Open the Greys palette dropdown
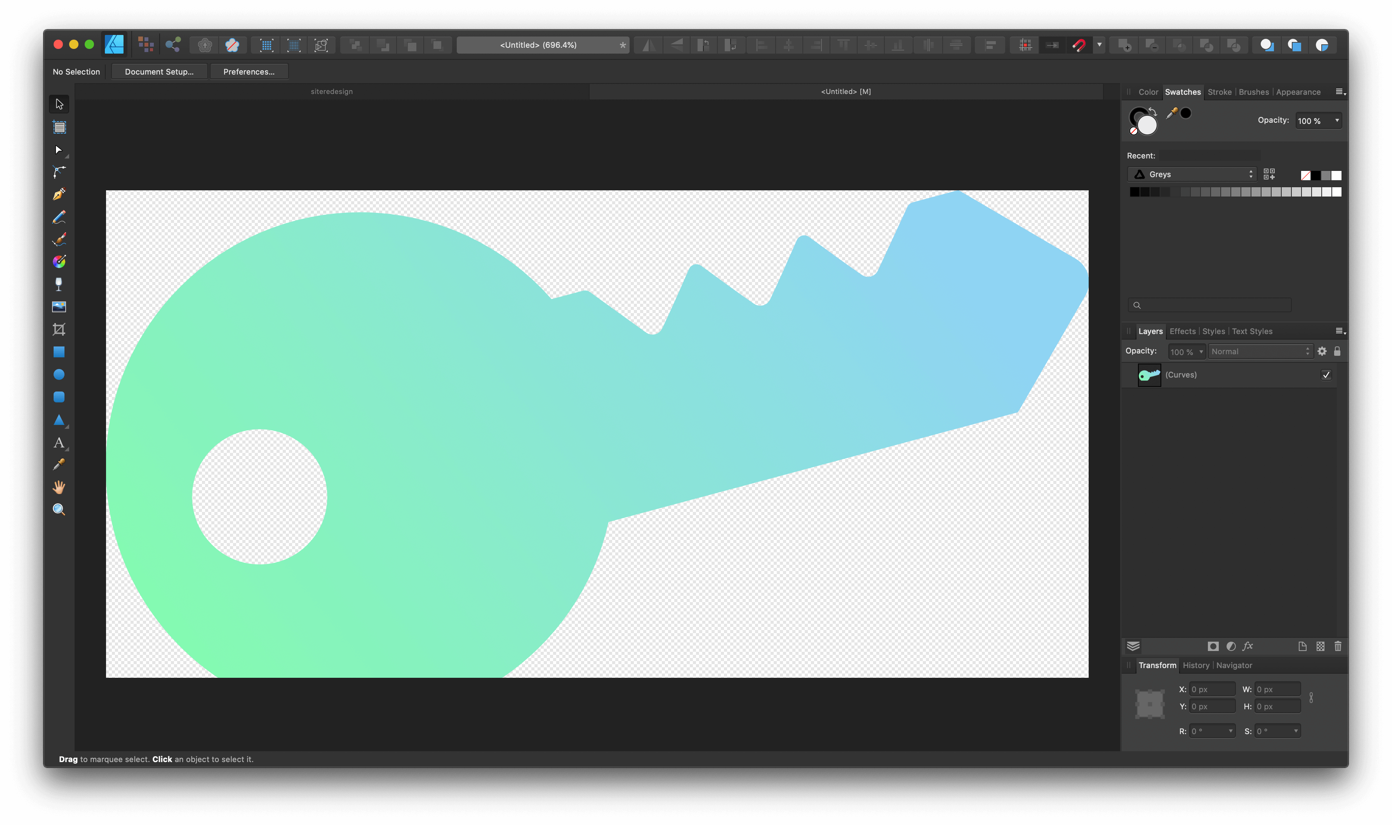The image size is (1392, 825). pyautogui.click(x=1191, y=174)
